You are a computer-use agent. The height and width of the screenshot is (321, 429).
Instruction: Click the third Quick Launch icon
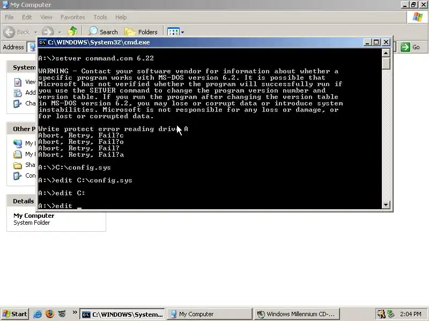pos(62,314)
